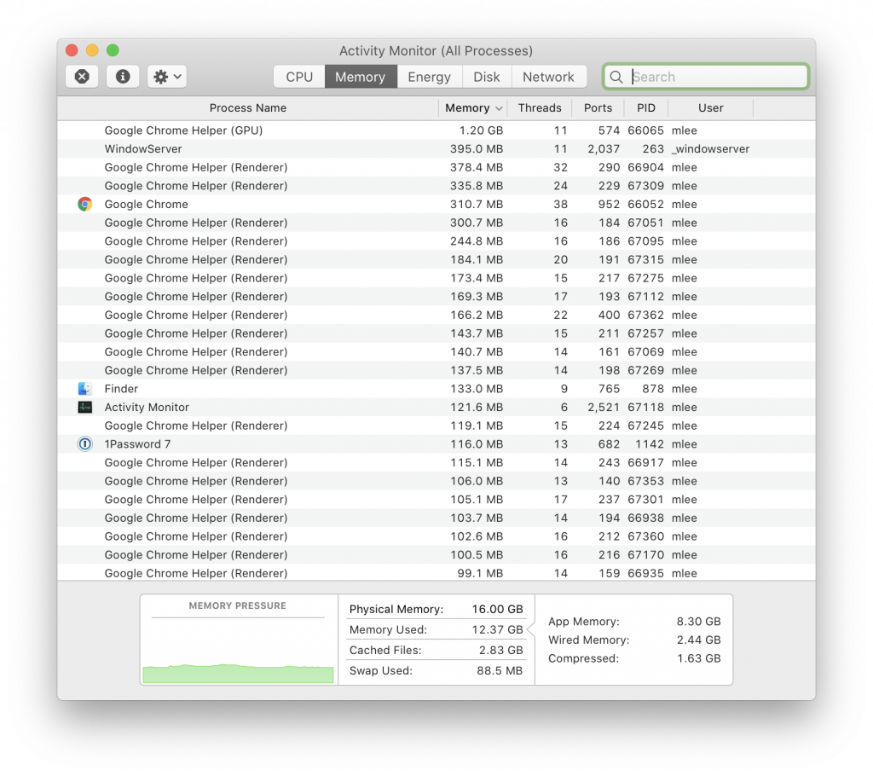
Task: Click the Finder app icon in list
Action: [84, 389]
